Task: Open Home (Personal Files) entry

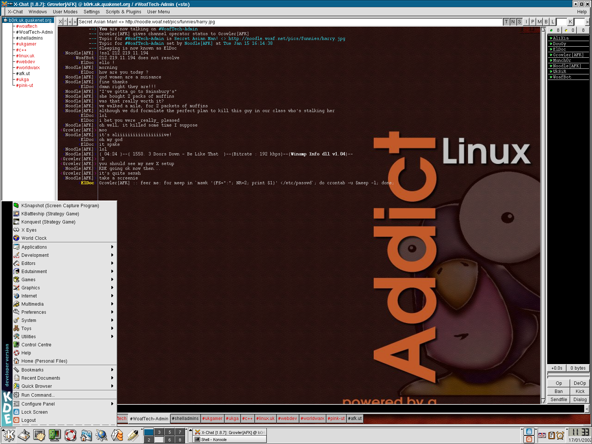Action: pyautogui.click(x=64, y=361)
